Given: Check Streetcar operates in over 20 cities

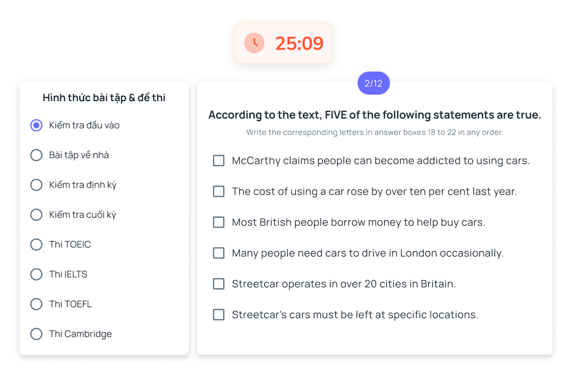Looking at the screenshot, I should pos(219,284).
